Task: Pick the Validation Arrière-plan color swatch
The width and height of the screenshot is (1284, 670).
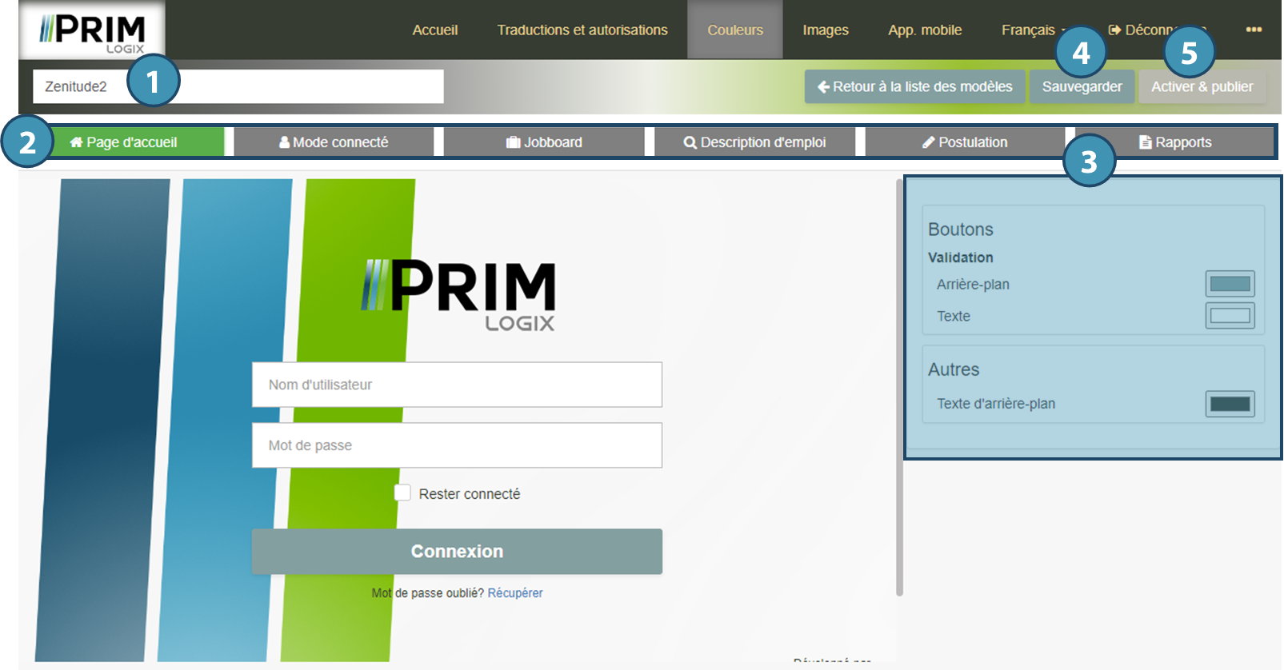Action: click(1230, 284)
